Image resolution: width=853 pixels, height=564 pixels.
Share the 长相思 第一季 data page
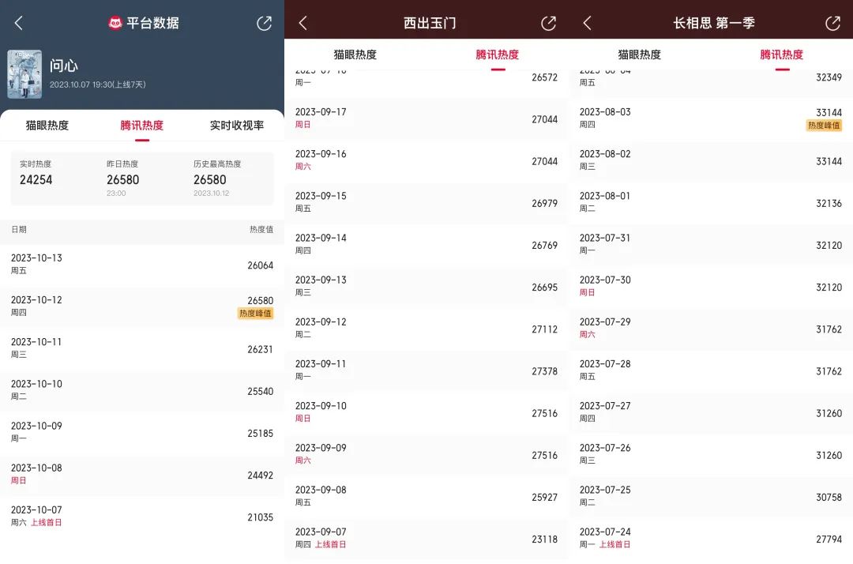coord(832,24)
